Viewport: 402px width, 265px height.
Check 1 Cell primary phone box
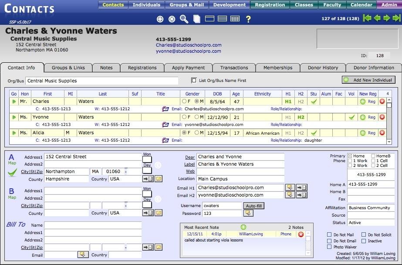[x=373, y=160]
